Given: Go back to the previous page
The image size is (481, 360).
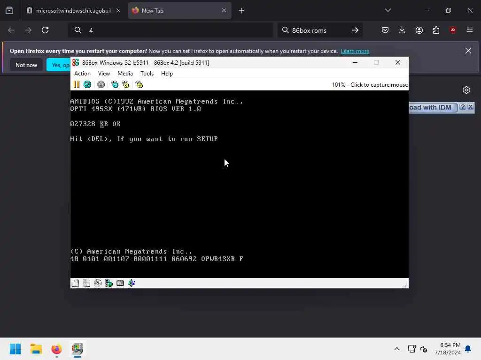Looking at the screenshot, I should [11, 30].
